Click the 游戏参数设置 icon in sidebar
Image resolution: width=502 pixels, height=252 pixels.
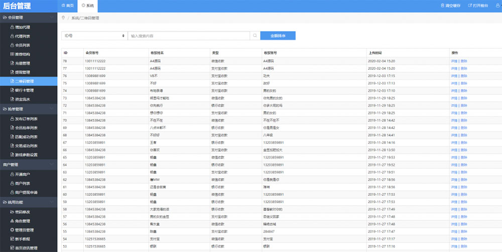(x=12, y=155)
